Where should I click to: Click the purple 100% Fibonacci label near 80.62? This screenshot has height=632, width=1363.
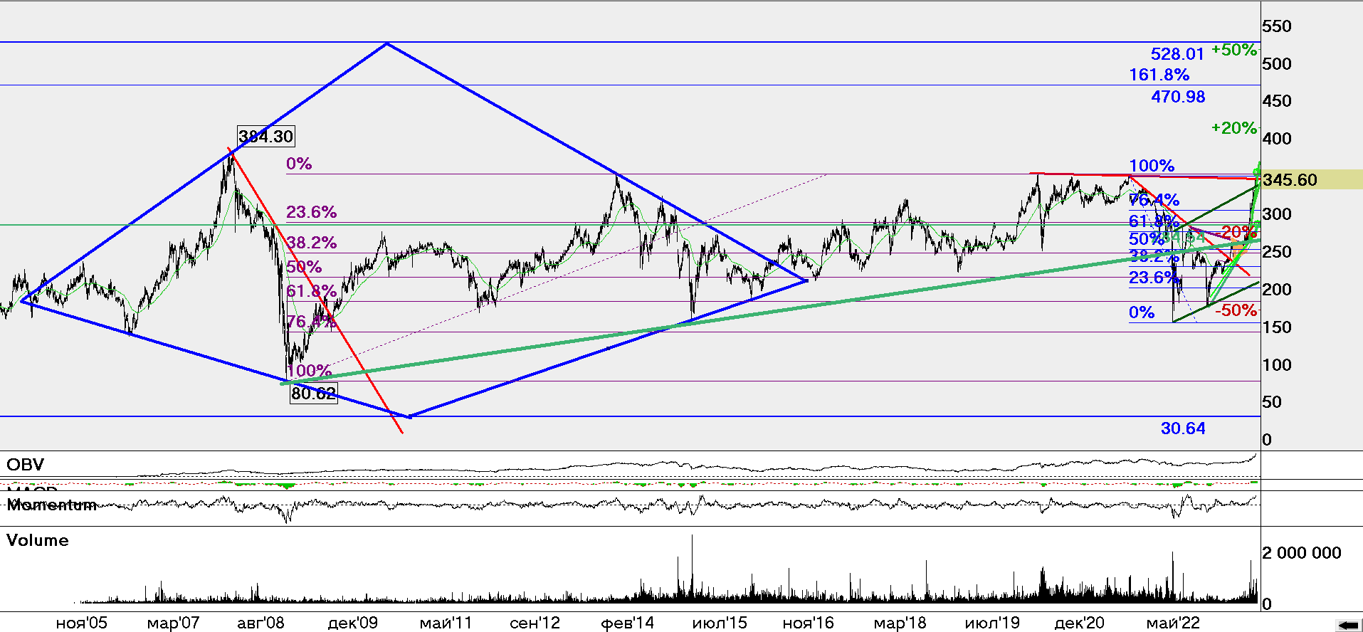coord(310,370)
